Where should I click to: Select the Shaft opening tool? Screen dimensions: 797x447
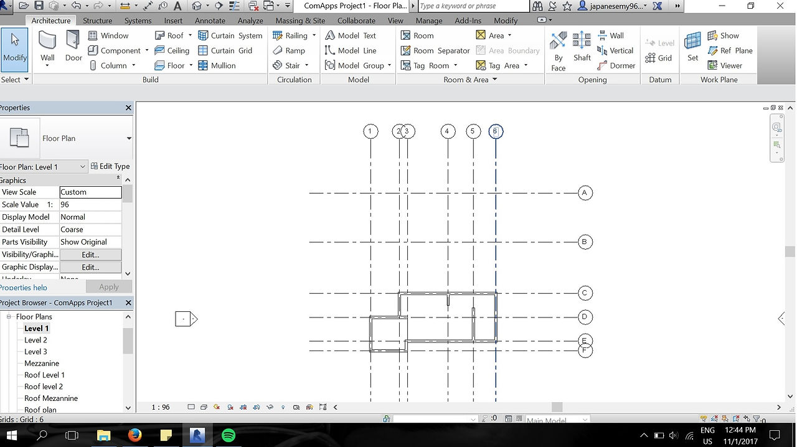point(582,47)
